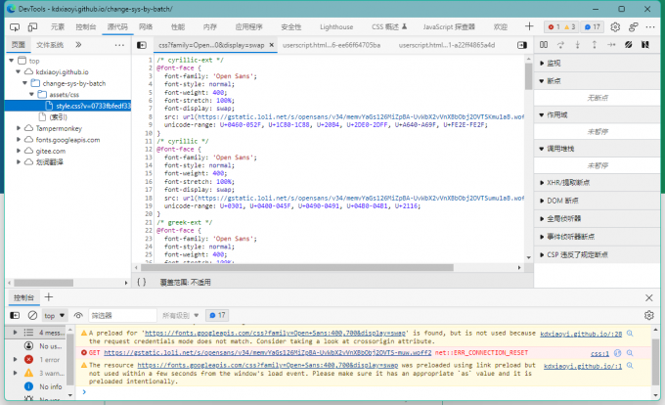Collapse the top frame tree node
Viewport: 665px width, 405px height.
pyautogui.click(x=12, y=61)
